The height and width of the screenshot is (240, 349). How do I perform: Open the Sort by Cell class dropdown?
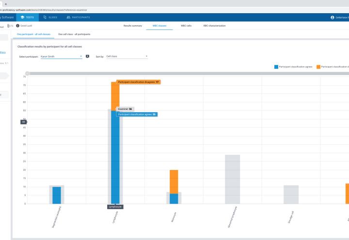click(x=127, y=57)
